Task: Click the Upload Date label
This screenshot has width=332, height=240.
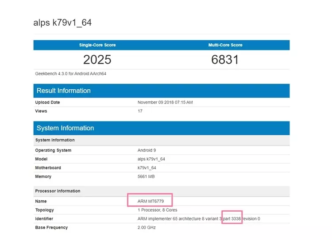Action: point(47,103)
